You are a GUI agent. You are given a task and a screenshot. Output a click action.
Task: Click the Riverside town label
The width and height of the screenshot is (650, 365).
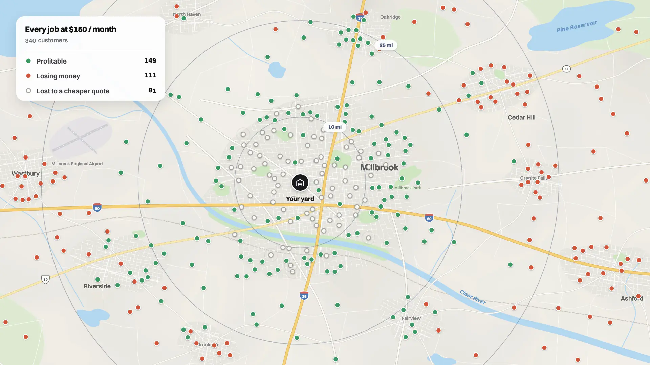(x=97, y=286)
